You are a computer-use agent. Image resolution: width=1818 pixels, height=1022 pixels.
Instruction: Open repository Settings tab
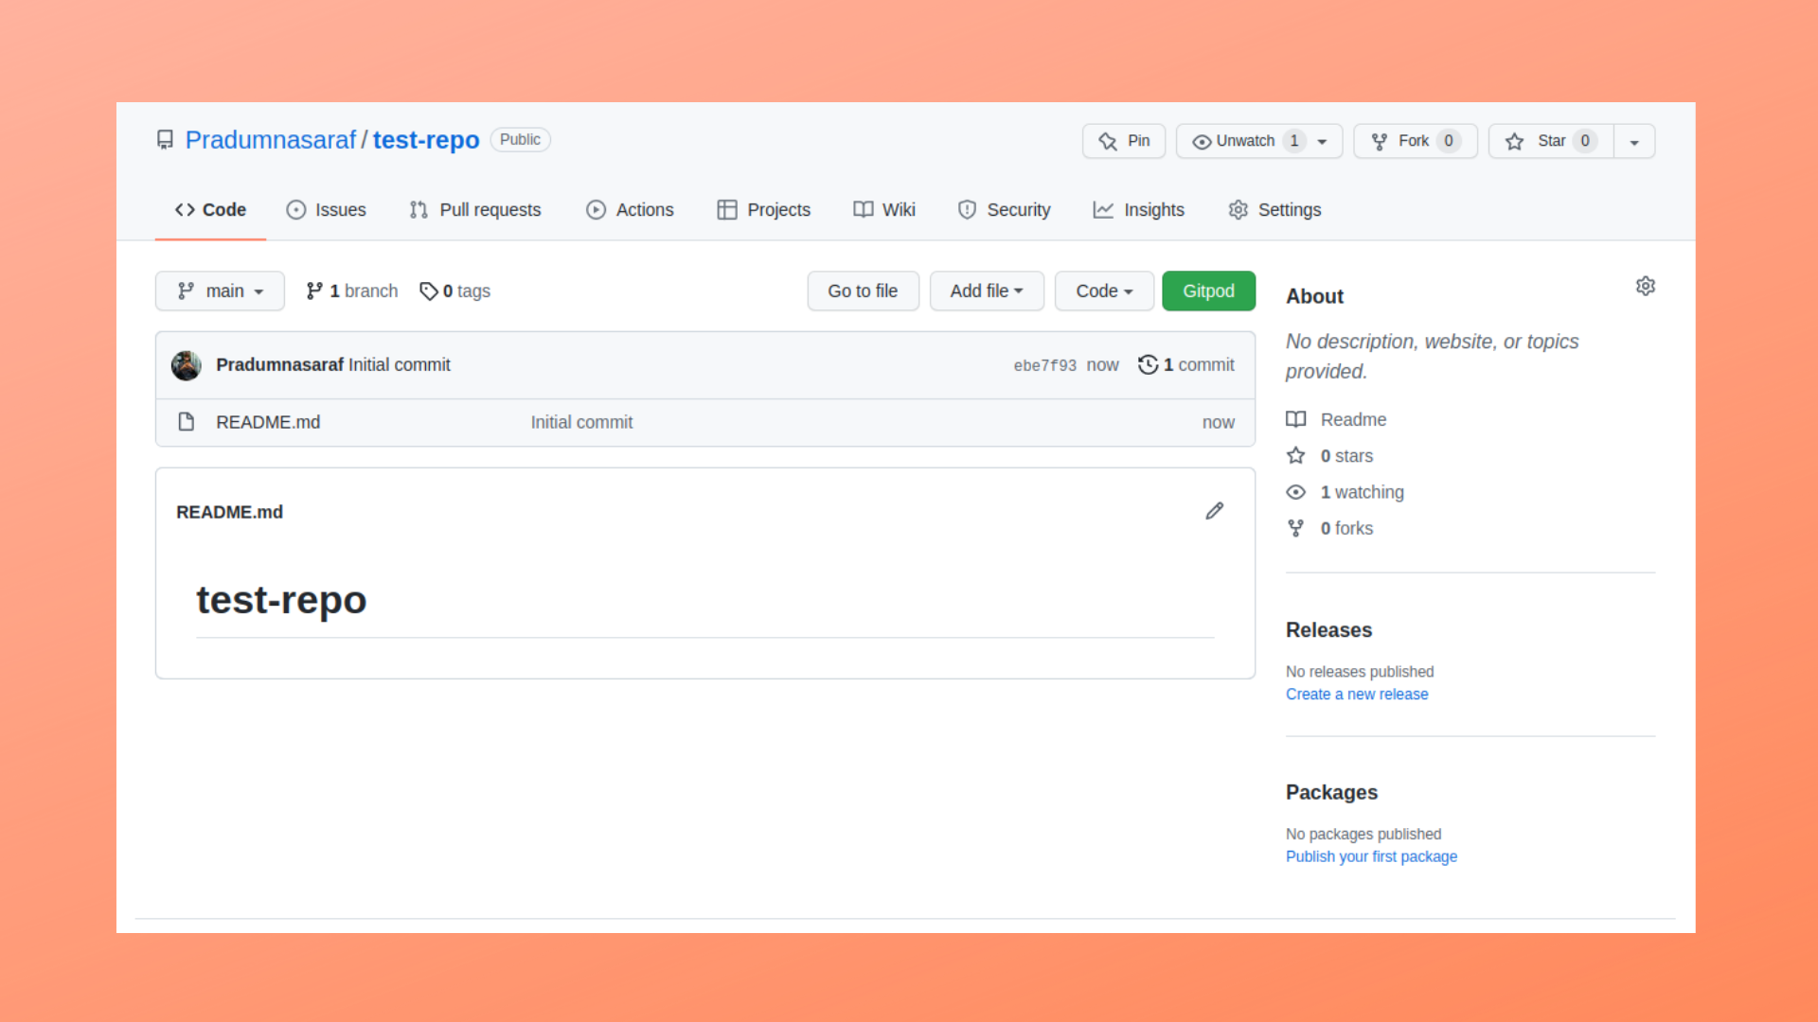click(1274, 210)
